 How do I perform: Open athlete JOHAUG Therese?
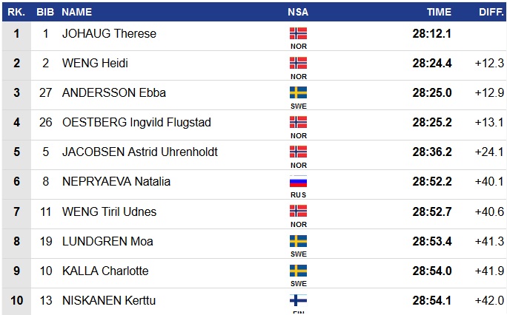coord(109,34)
